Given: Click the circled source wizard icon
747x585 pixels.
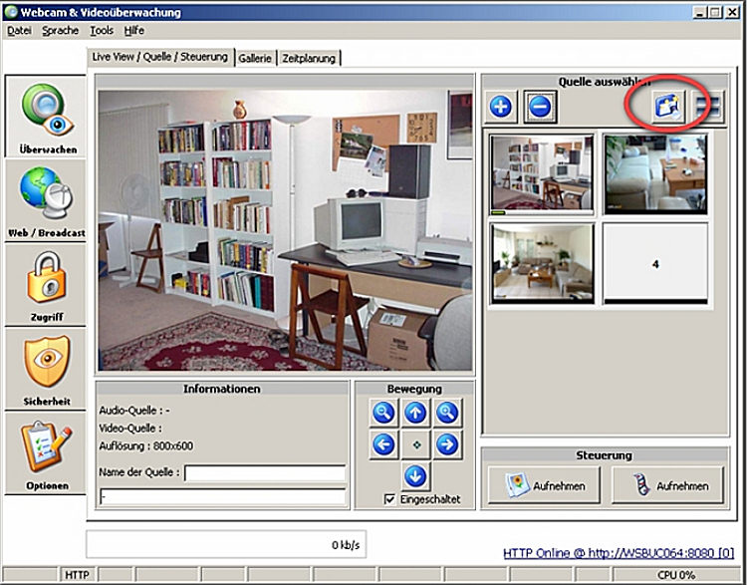Looking at the screenshot, I should pyautogui.click(x=667, y=107).
